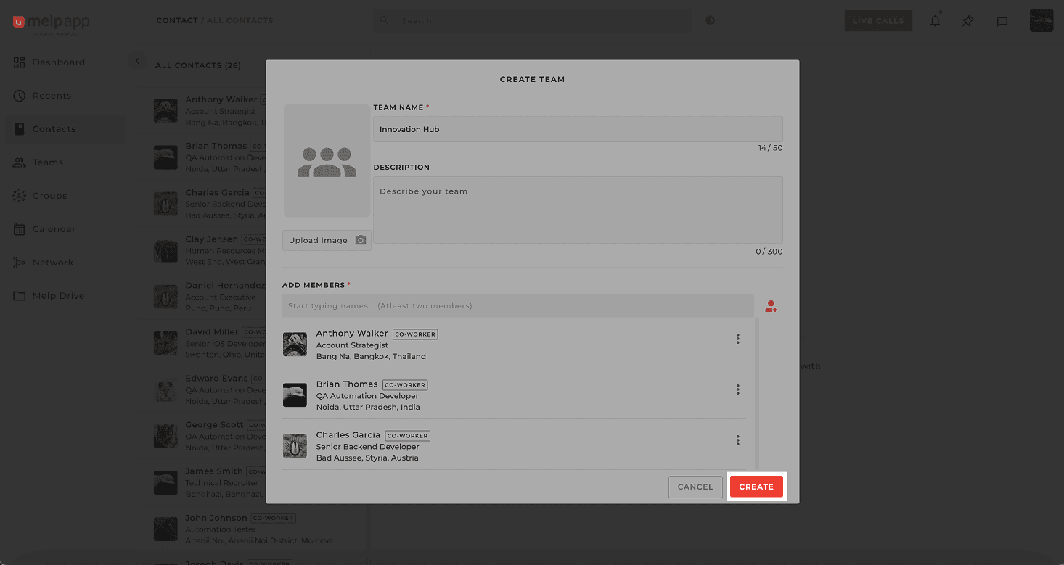Open the Network section in the sidebar

click(52, 262)
